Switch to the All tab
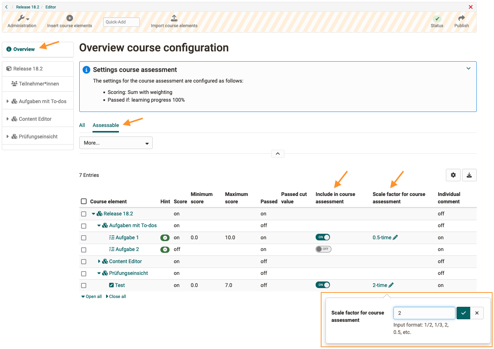The image size is (494, 349). click(82, 125)
